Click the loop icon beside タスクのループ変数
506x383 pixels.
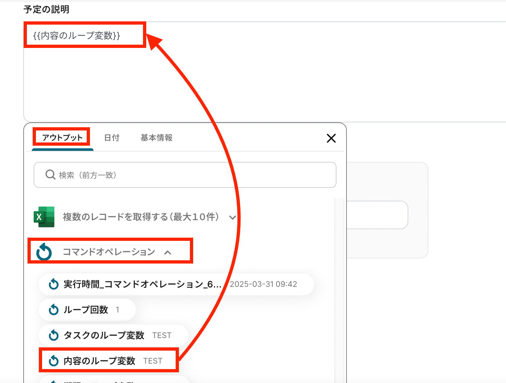tap(54, 335)
